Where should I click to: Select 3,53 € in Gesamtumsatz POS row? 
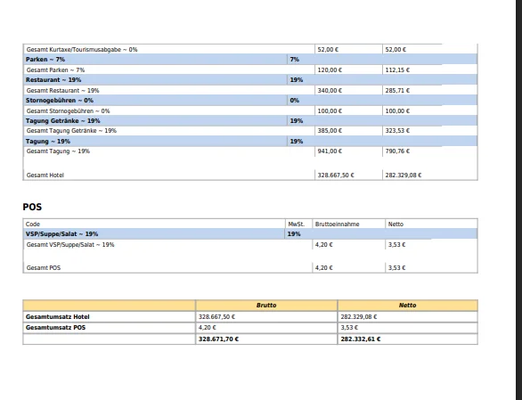[349, 327]
